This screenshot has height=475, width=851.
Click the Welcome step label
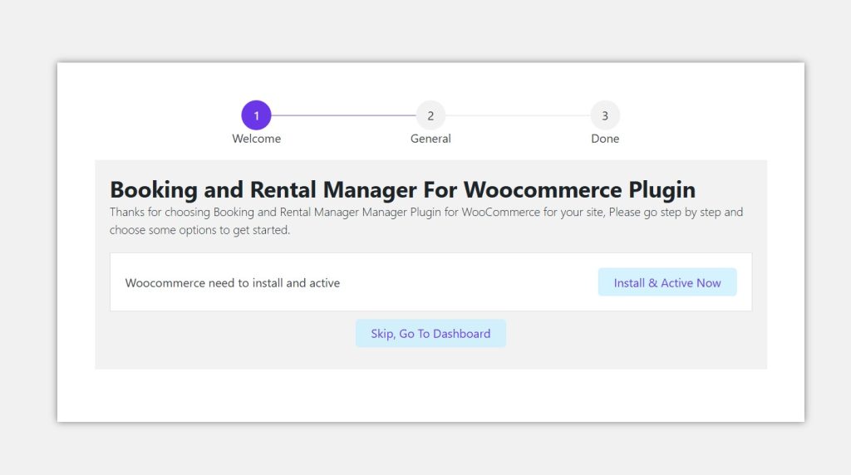tap(256, 139)
